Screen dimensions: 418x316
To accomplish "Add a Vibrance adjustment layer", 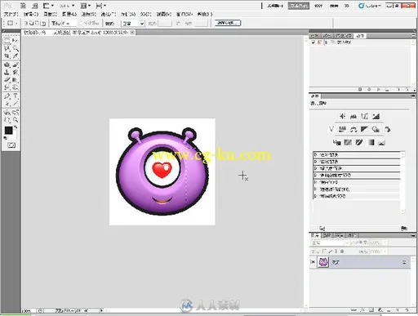I will pyautogui.click(x=331, y=129).
